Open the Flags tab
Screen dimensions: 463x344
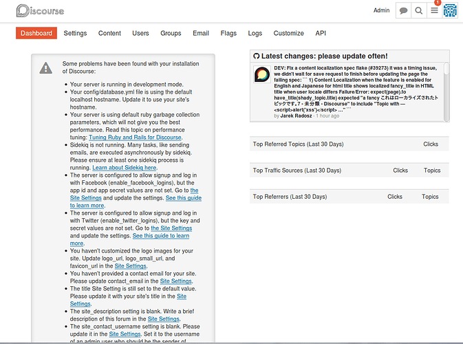pos(228,33)
